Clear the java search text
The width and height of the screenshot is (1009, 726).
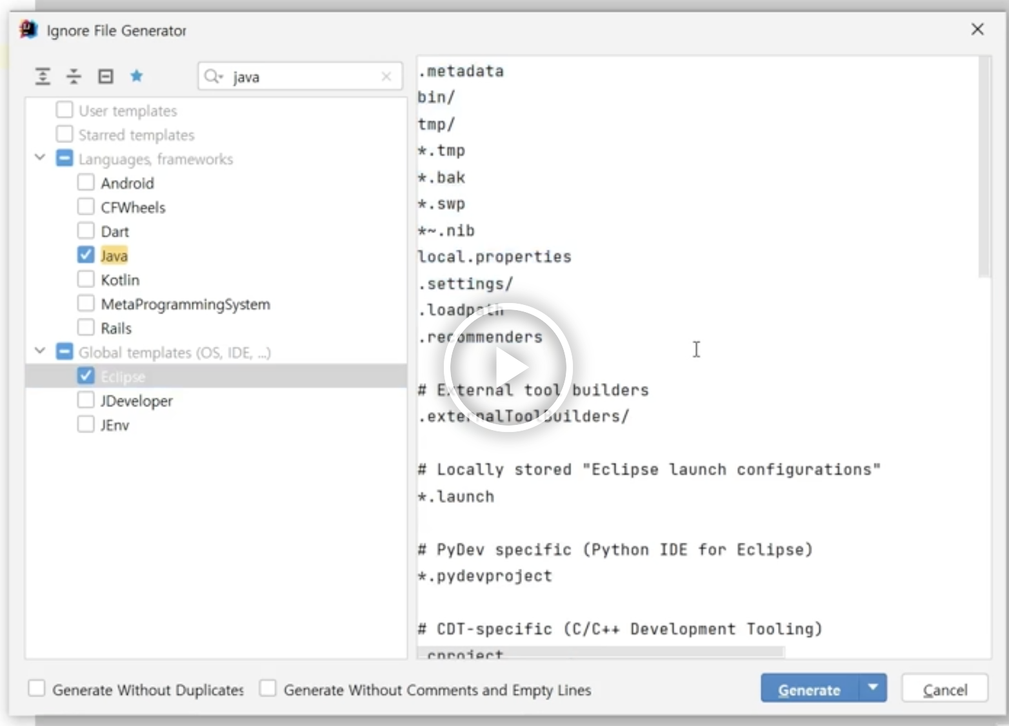coord(386,77)
